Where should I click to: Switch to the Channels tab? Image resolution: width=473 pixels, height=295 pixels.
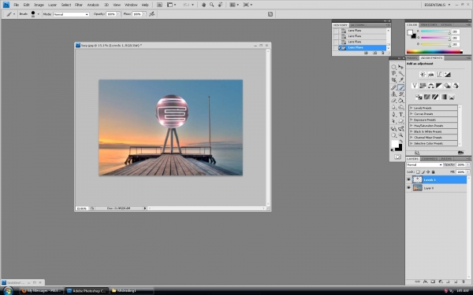pos(430,159)
